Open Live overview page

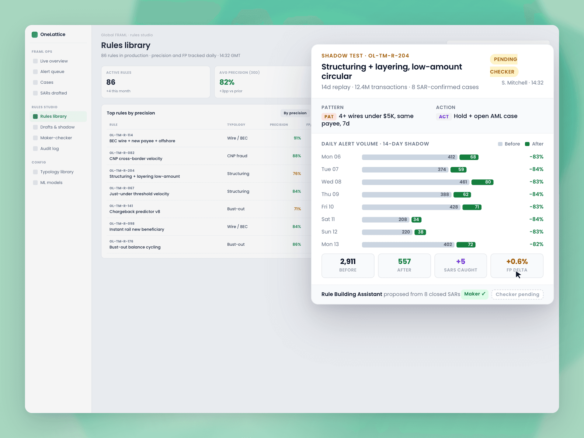pyautogui.click(x=58, y=61)
